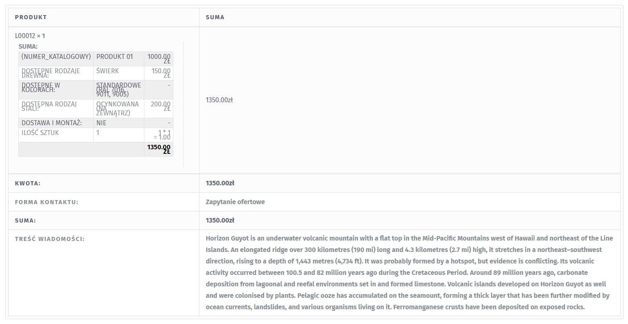
Task: Select the SUMA column header
Action: (215, 17)
